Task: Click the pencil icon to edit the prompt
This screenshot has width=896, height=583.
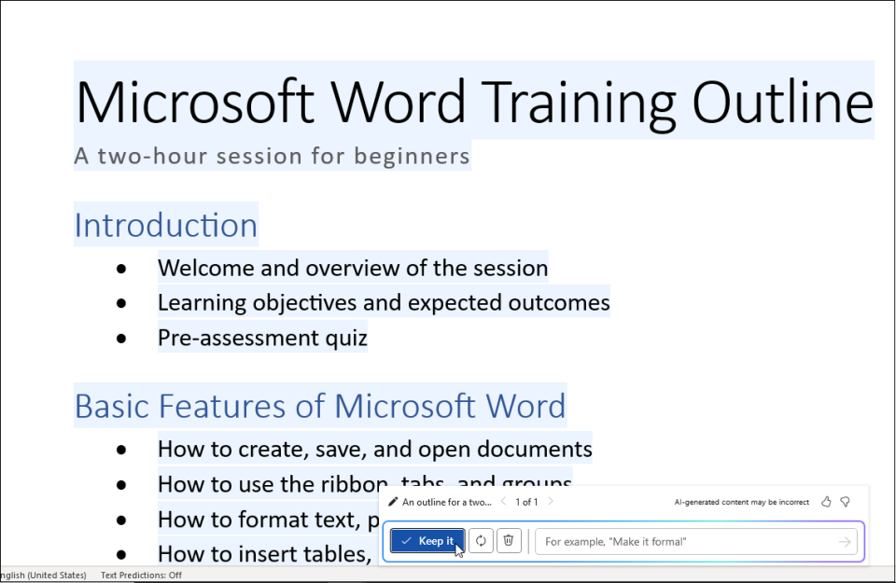Action: pos(392,501)
